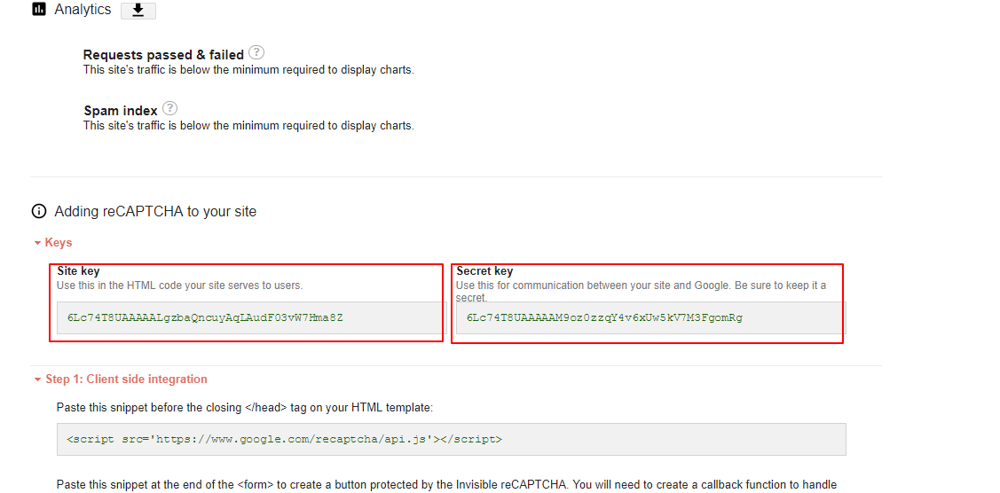Click the Adding reCAPTCHA to your site heading
The width and height of the screenshot is (1000, 493).
tap(155, 211)
